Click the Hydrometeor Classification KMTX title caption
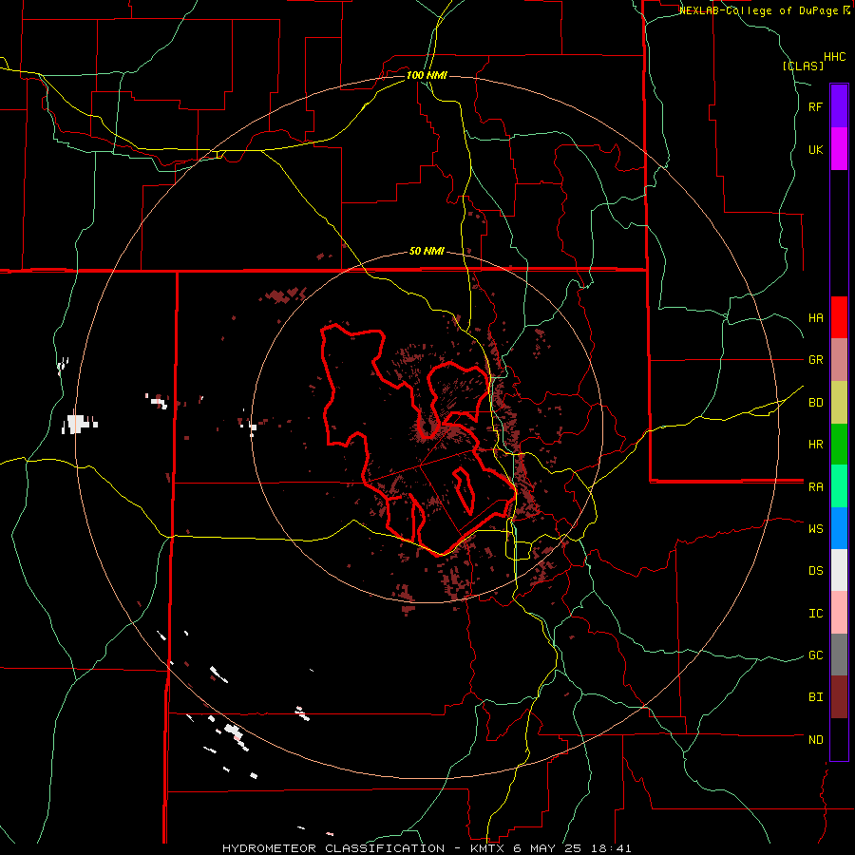This screenshot has height=855, width=855. (x=427, y=848)
